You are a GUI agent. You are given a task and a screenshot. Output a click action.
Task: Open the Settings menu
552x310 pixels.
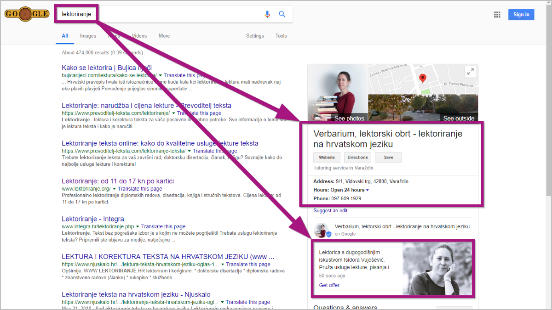coord(255,36)
